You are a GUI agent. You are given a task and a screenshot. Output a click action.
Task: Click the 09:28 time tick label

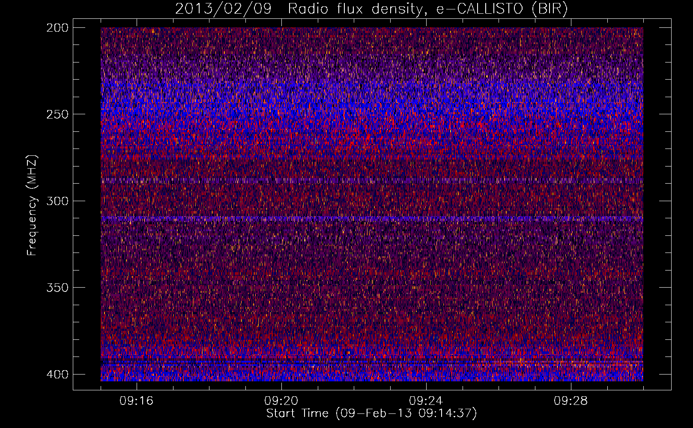[x=571, y=401]
